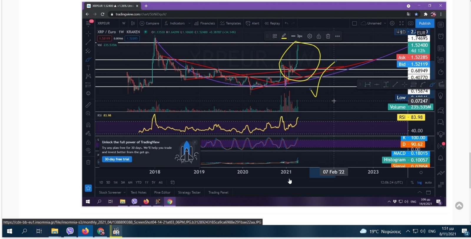The width and height of the screenshot is (471, 239).
Task: Hide all drawings with the eye icon
Action: [88, 150]
